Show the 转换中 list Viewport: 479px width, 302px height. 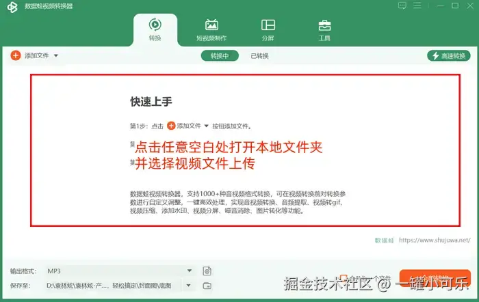pyautogui.click(x=220, y=56)
